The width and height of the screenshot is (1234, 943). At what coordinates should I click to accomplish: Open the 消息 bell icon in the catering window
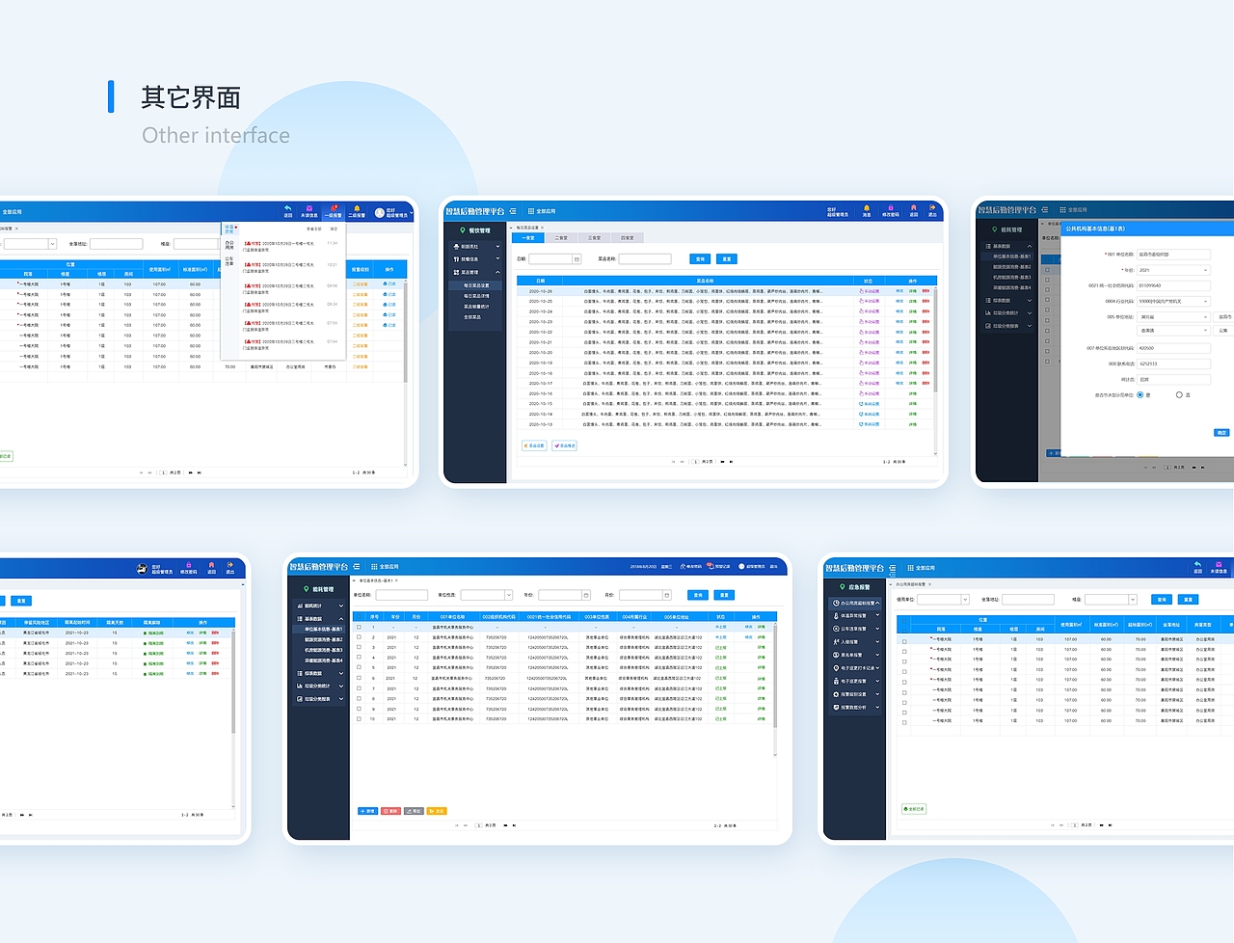[x=866, y=208]
